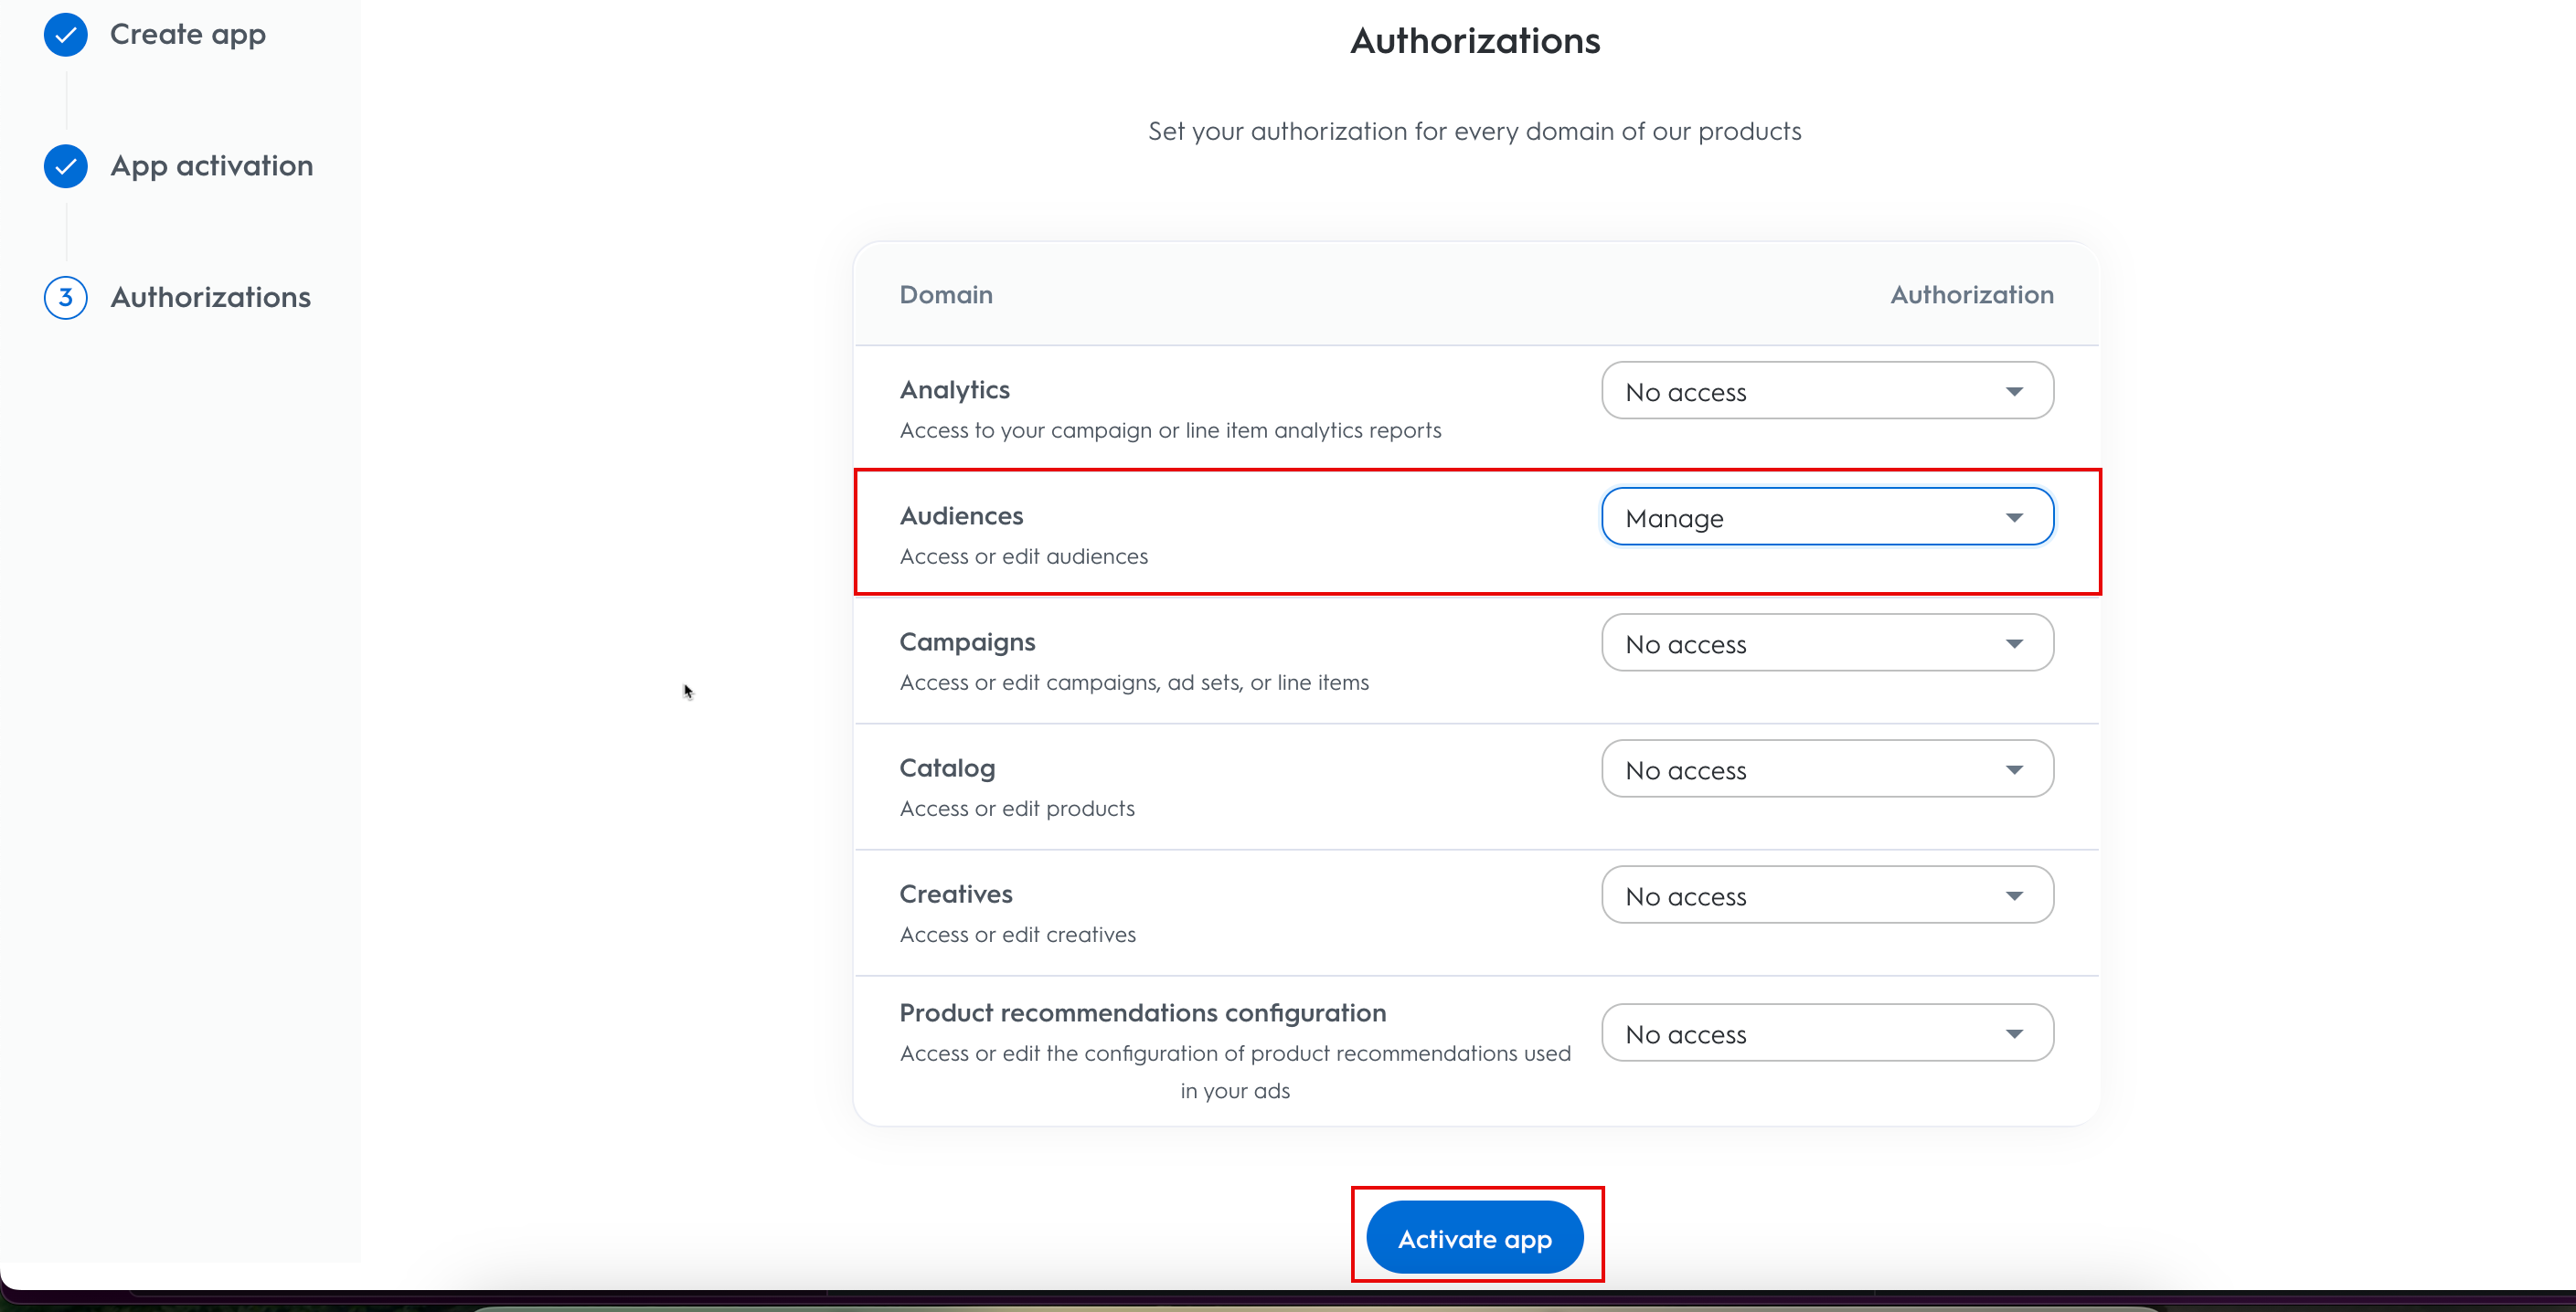2576x1312 pixels.
Task: Select the Create app step in the sidebar
Action: (x=187, y=34)
